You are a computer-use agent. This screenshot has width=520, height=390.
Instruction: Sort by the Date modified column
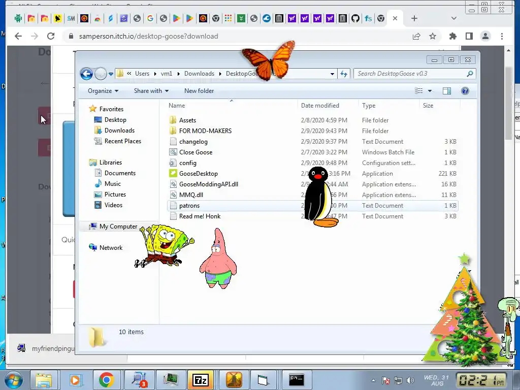(x=320, y=106)
